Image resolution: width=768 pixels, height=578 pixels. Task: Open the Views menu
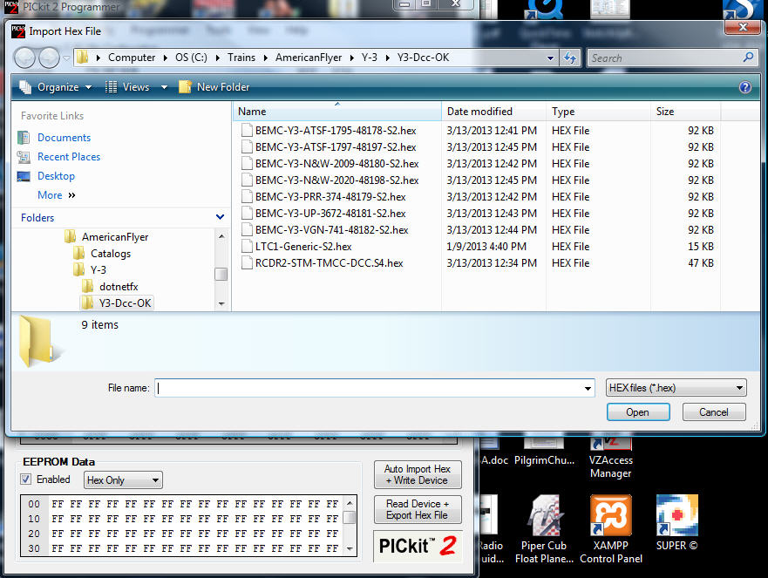pos(127,87)
